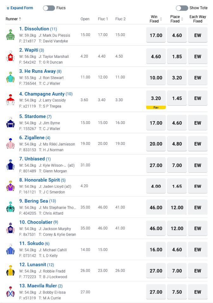The width and height of the screenshot is (213, 303).
Task: Choose Each Way bet for Sokudo
Action: click(198, 250)
